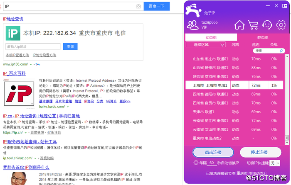291x185 pixels.
Task: Click the node list scroll-up arrow
Action: 287,56
